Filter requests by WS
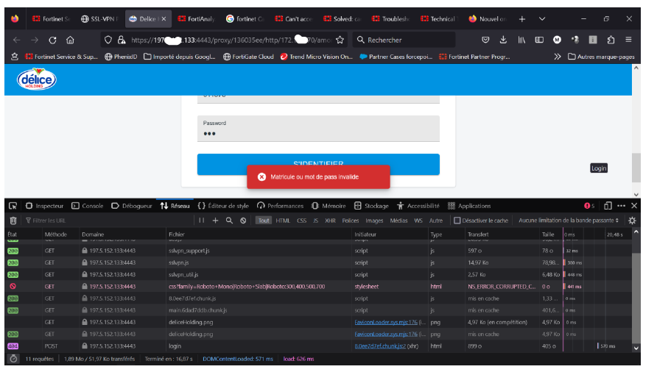 [418, 221]
